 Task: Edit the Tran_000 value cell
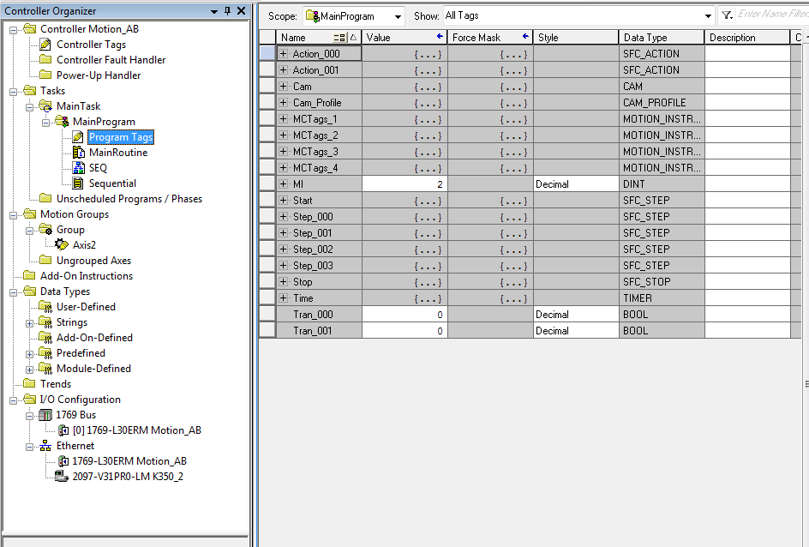[404, 315]
